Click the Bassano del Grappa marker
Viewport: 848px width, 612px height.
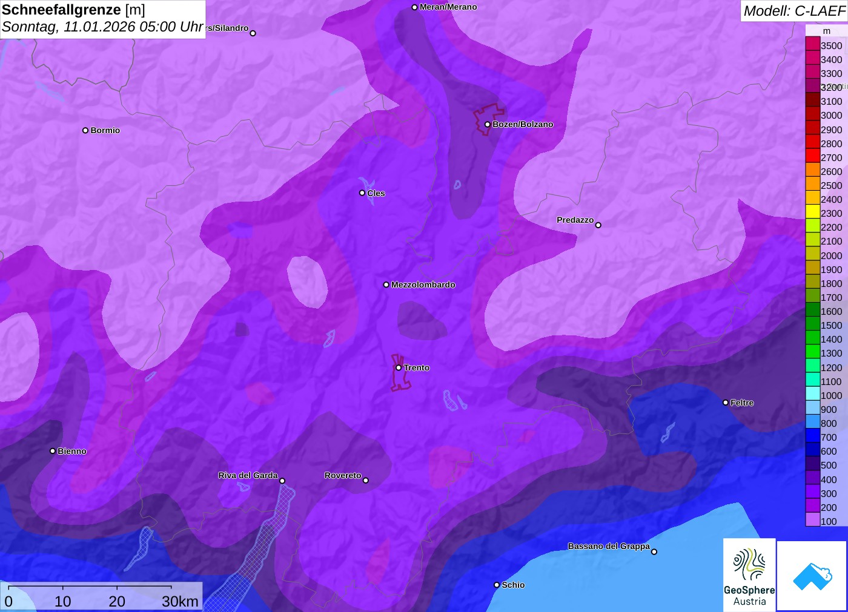coord(654,551)
